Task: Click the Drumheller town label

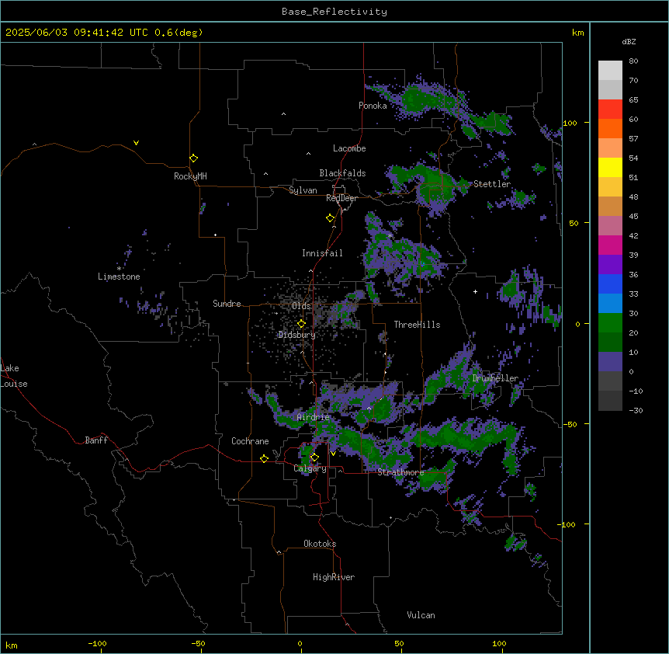Action: (x=495, y=378)
